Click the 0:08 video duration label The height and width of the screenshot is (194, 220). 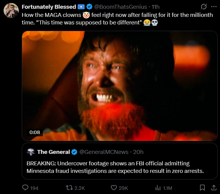[x=35, y=132]
